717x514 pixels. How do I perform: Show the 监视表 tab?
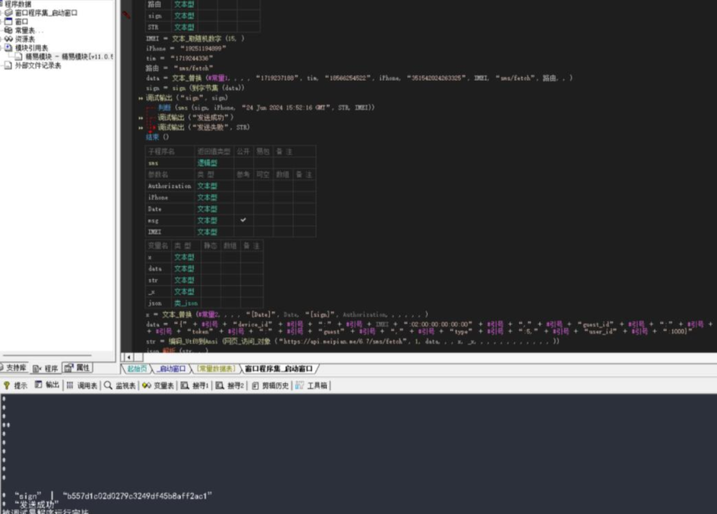click(120, 385)
